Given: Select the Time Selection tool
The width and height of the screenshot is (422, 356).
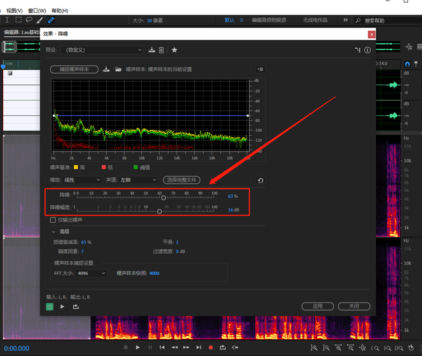Looking at the screenshot, I should click(7, 20).
